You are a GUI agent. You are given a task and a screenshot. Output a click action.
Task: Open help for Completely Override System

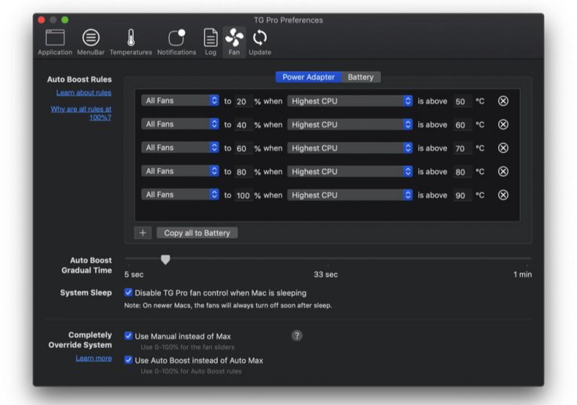(297, 335)
